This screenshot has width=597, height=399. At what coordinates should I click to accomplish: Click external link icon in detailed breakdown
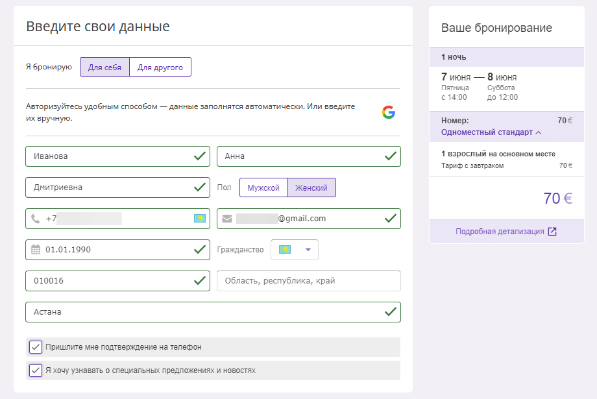(x=552, y=232)
